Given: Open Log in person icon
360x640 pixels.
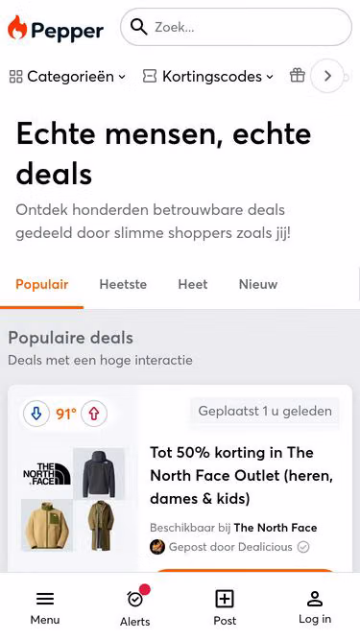Looking at the screenshot, I should pyautogui.click(x=315, y=599).
